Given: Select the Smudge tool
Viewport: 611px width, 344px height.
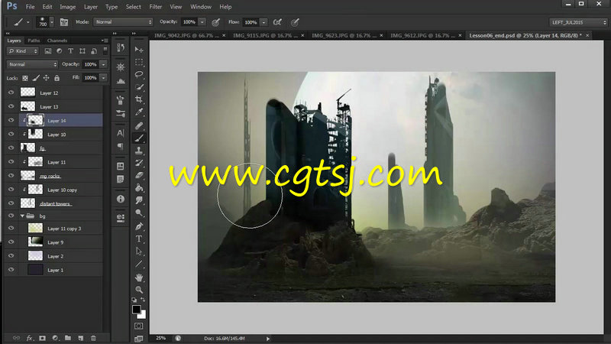Looking at the screenshot, I should (139, 200).
